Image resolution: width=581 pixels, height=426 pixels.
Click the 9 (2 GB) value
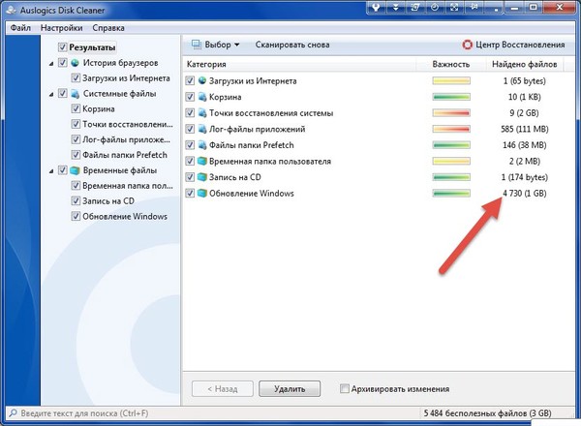[x=524, y=113]
